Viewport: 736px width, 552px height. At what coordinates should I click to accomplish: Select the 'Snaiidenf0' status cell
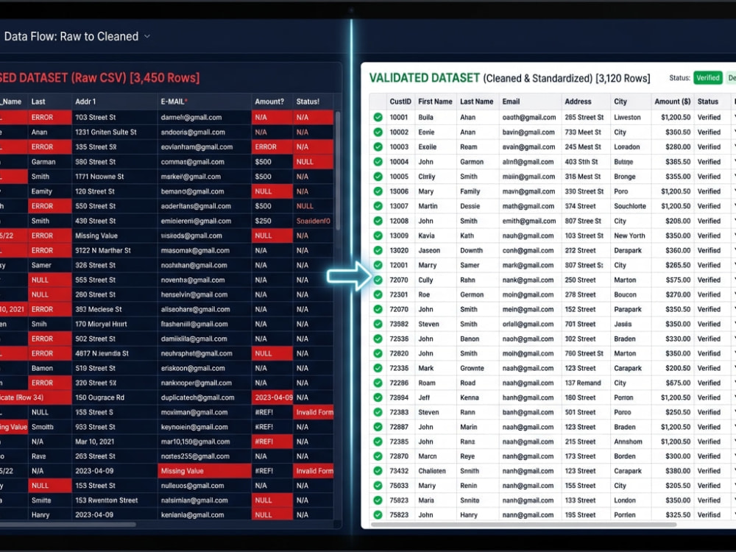point(313,221)
